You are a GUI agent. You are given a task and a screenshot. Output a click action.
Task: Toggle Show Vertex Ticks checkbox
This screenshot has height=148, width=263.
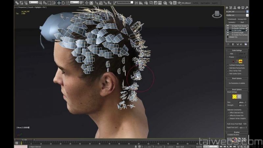pyautogui.click(x=228, y=71)
